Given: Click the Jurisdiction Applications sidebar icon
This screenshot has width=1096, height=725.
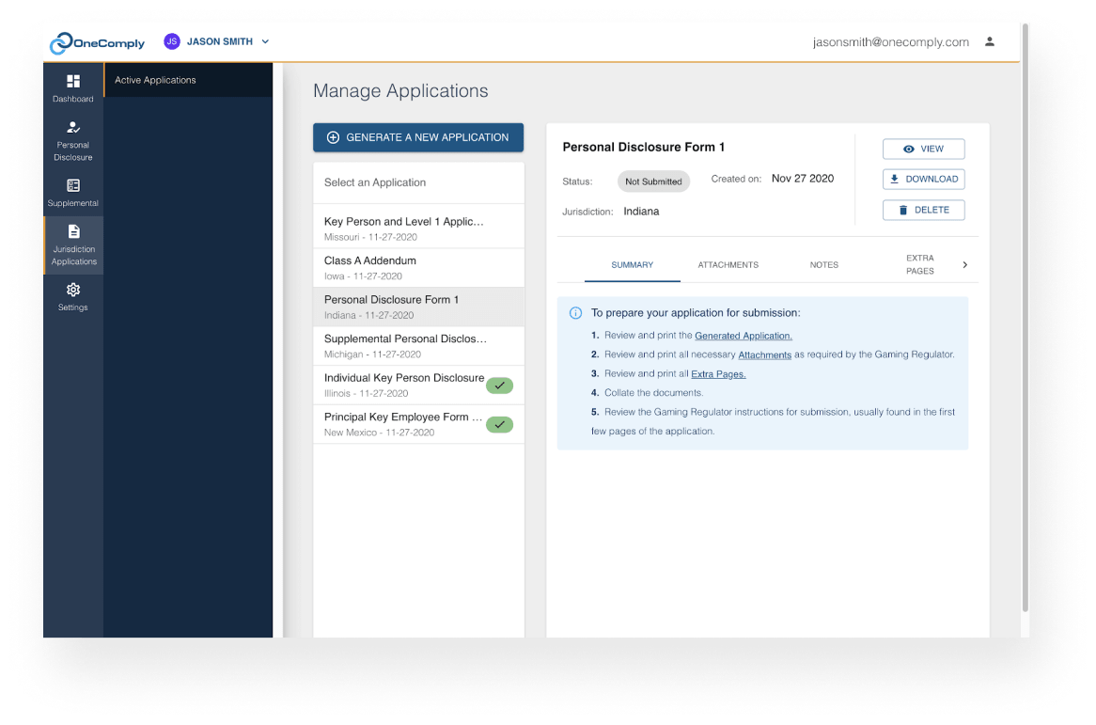Looking at the screenshot, I should click(72, 236).
